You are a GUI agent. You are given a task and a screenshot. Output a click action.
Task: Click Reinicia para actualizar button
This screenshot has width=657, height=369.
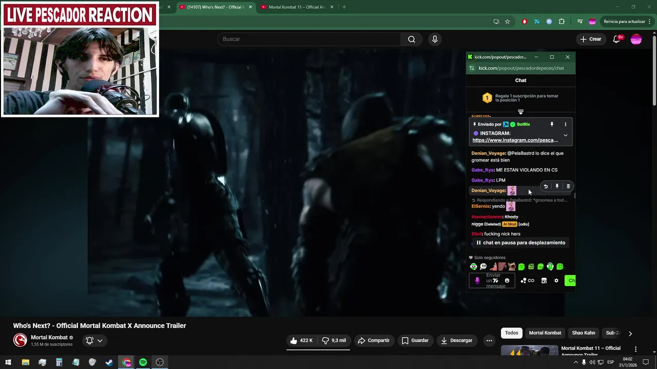tap(628, 22)
